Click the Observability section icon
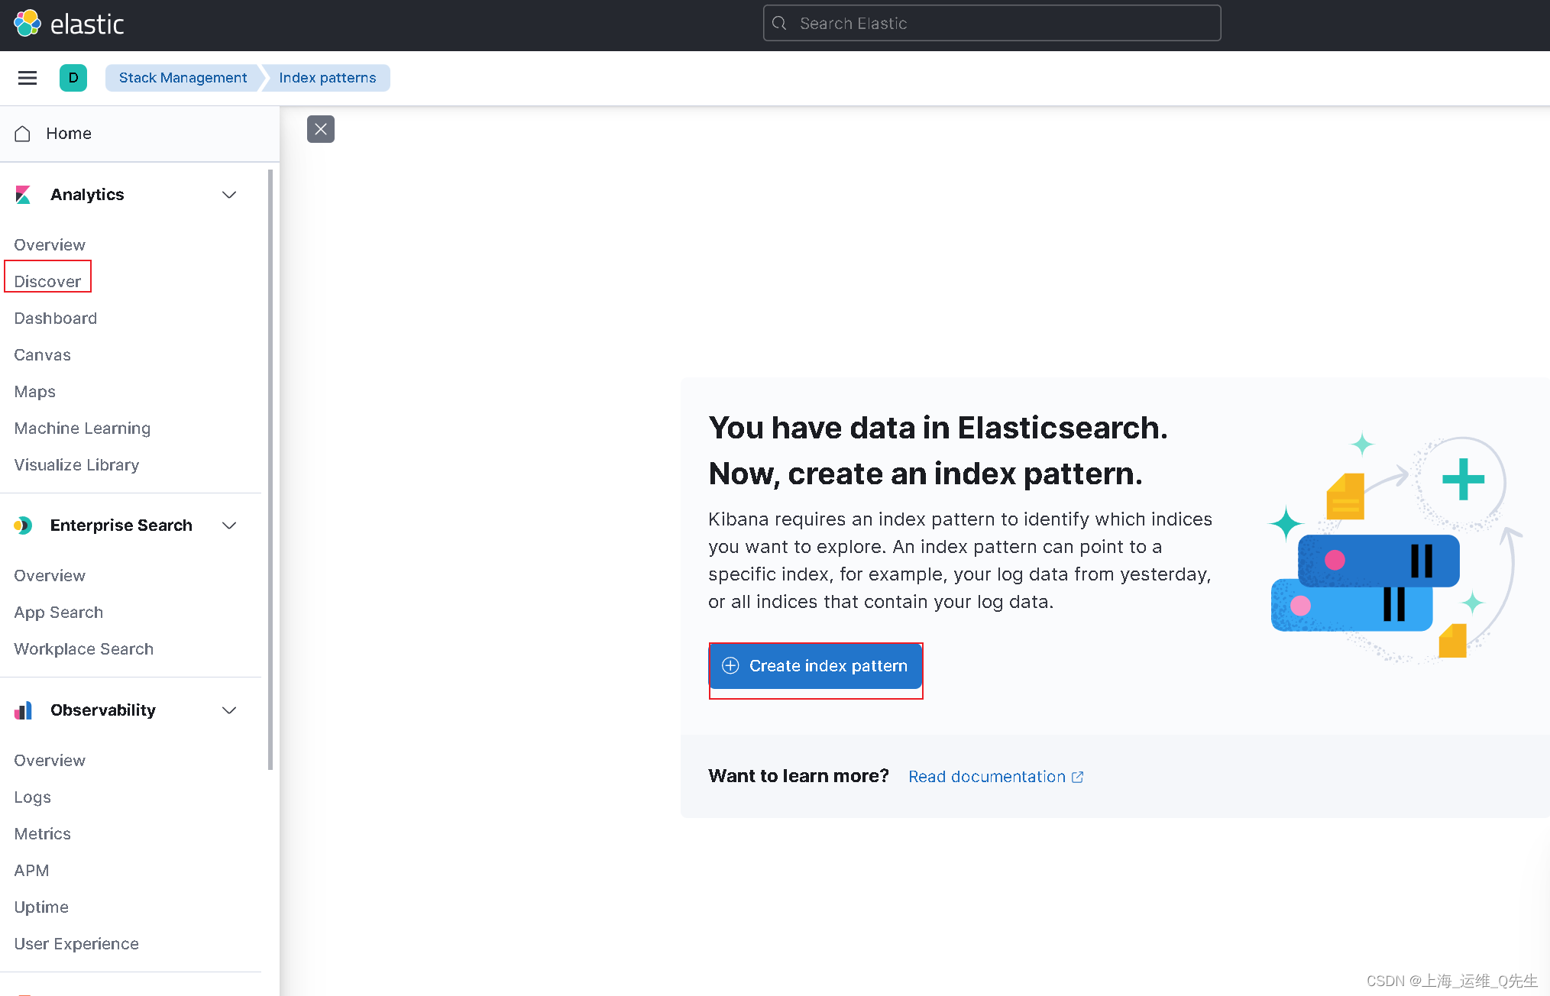 coord(23,710)
